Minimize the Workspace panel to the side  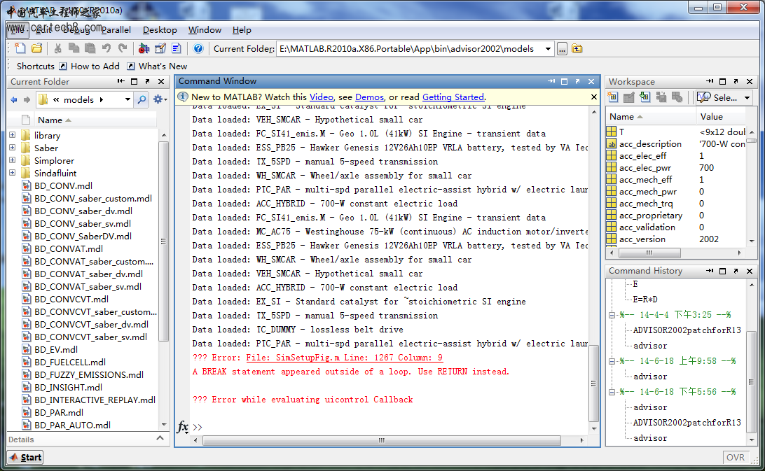pyautogui.click(x=710, y=81)
